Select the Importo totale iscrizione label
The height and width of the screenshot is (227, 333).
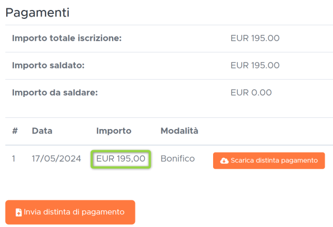pyautogui.click(x=67, y=38)
